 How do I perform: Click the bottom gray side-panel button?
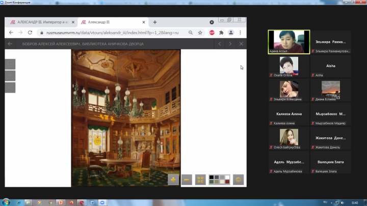click(x=10, y=87)
